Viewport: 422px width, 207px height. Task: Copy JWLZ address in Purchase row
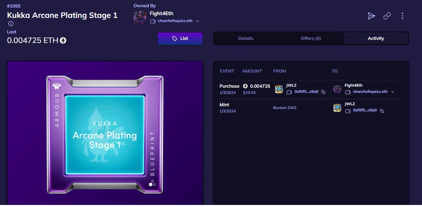(323, 92)
